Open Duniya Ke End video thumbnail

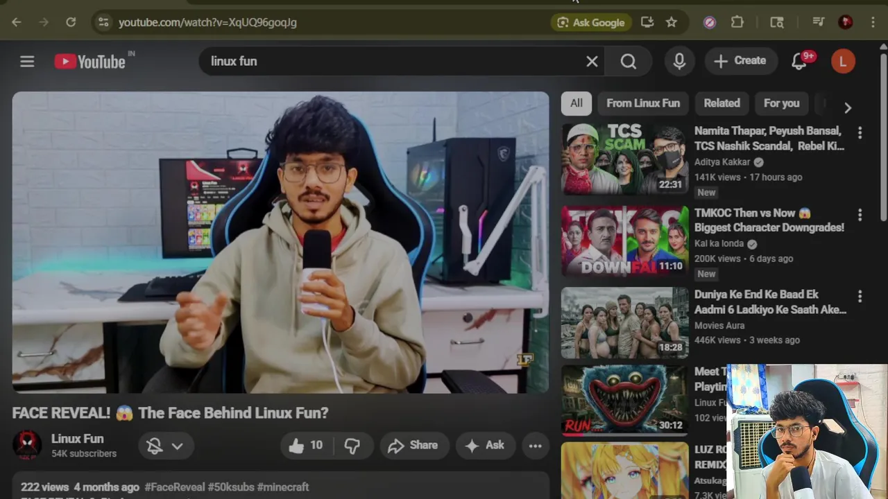[625, 323]
